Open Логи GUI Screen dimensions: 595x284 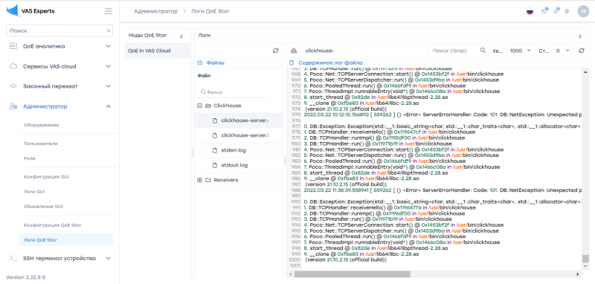pyautogui.click(x=34, y=192)
